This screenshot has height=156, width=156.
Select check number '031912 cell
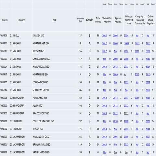coord(4,152)
